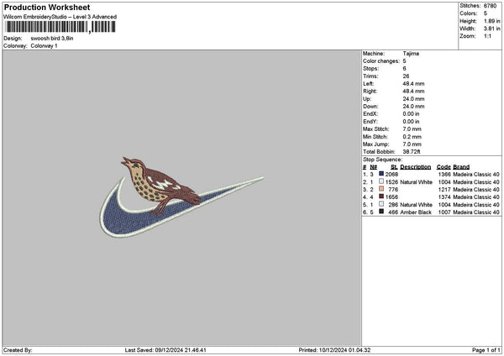This screenshot has width=504, height=356.
Task: Click the Colorway 1 value
Action: [45, 44]
